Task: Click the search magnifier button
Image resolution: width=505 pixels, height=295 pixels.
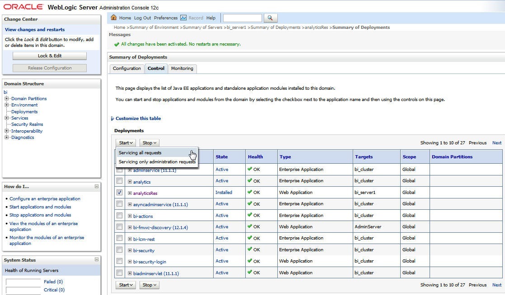Action: pos(270,18)
